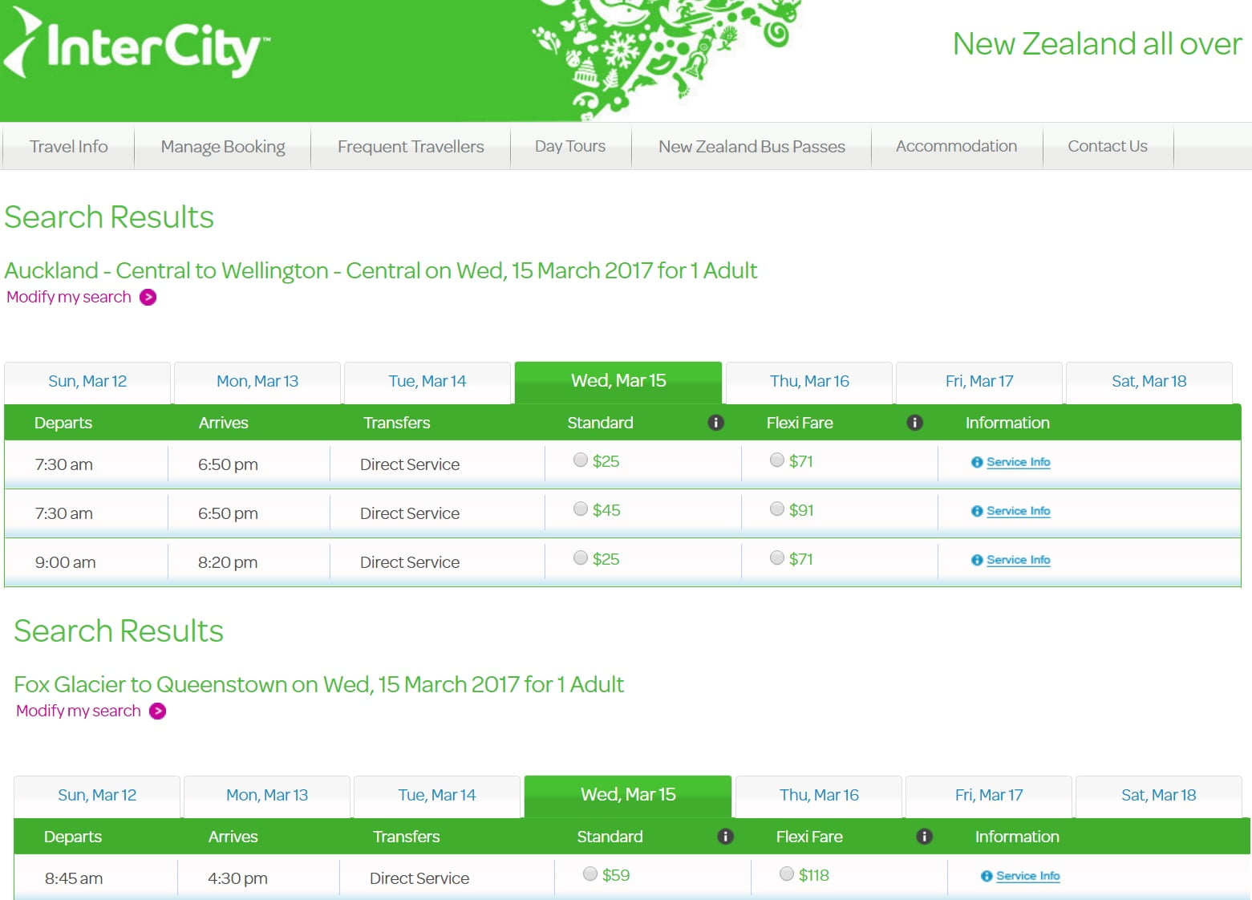
Task: Click the Fox Glacier to Queenstown route heading
Action: tap(319, 684)
